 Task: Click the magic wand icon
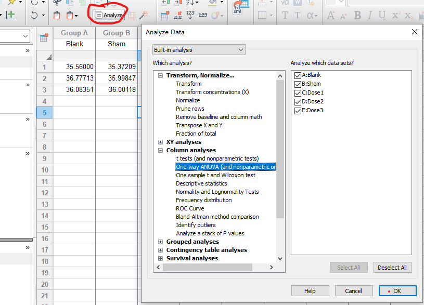click(x=144, y=15)
